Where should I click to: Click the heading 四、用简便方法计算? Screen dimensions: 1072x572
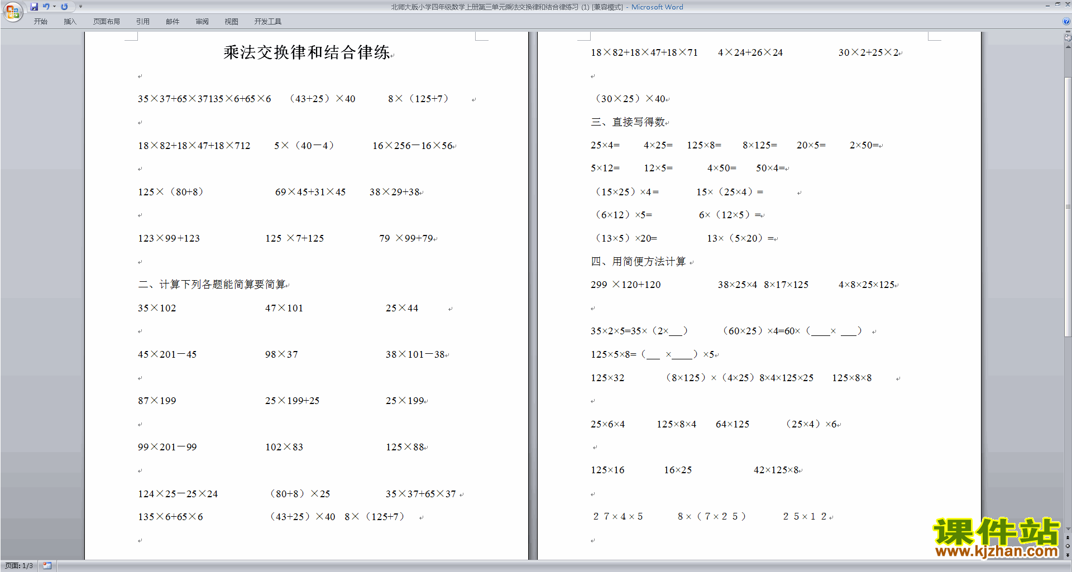[638, 261]
